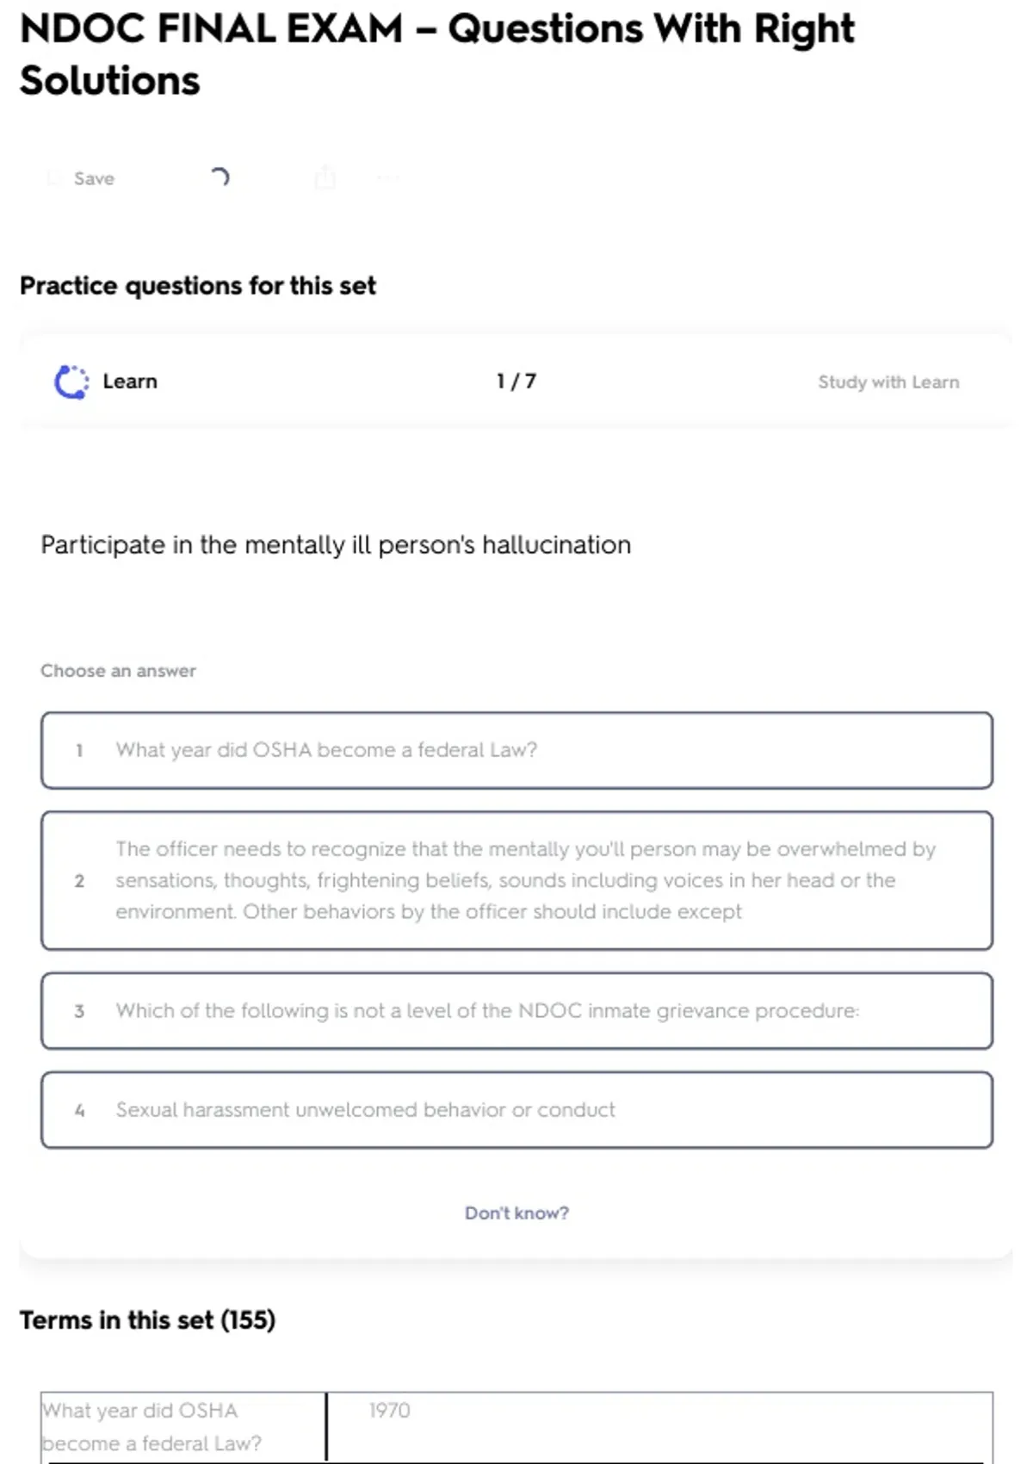1033x1464 pixels.
Task: Click the 1 / 7 question progress indicator
Action: [x=516, y=382]
